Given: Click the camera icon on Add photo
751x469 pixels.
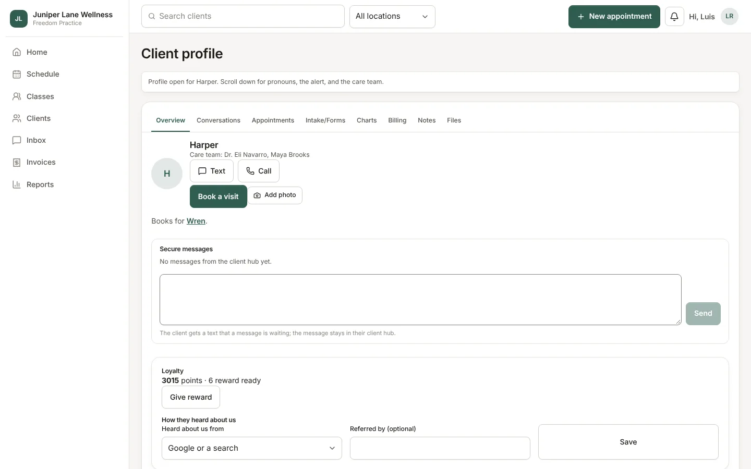Looking at the screenshot, I should click(x=257, y=195).
